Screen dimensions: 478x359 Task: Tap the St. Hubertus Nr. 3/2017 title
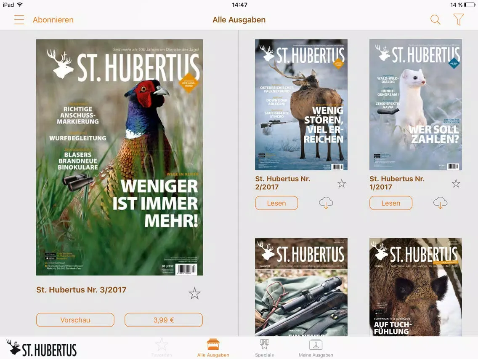coord(81,290)
